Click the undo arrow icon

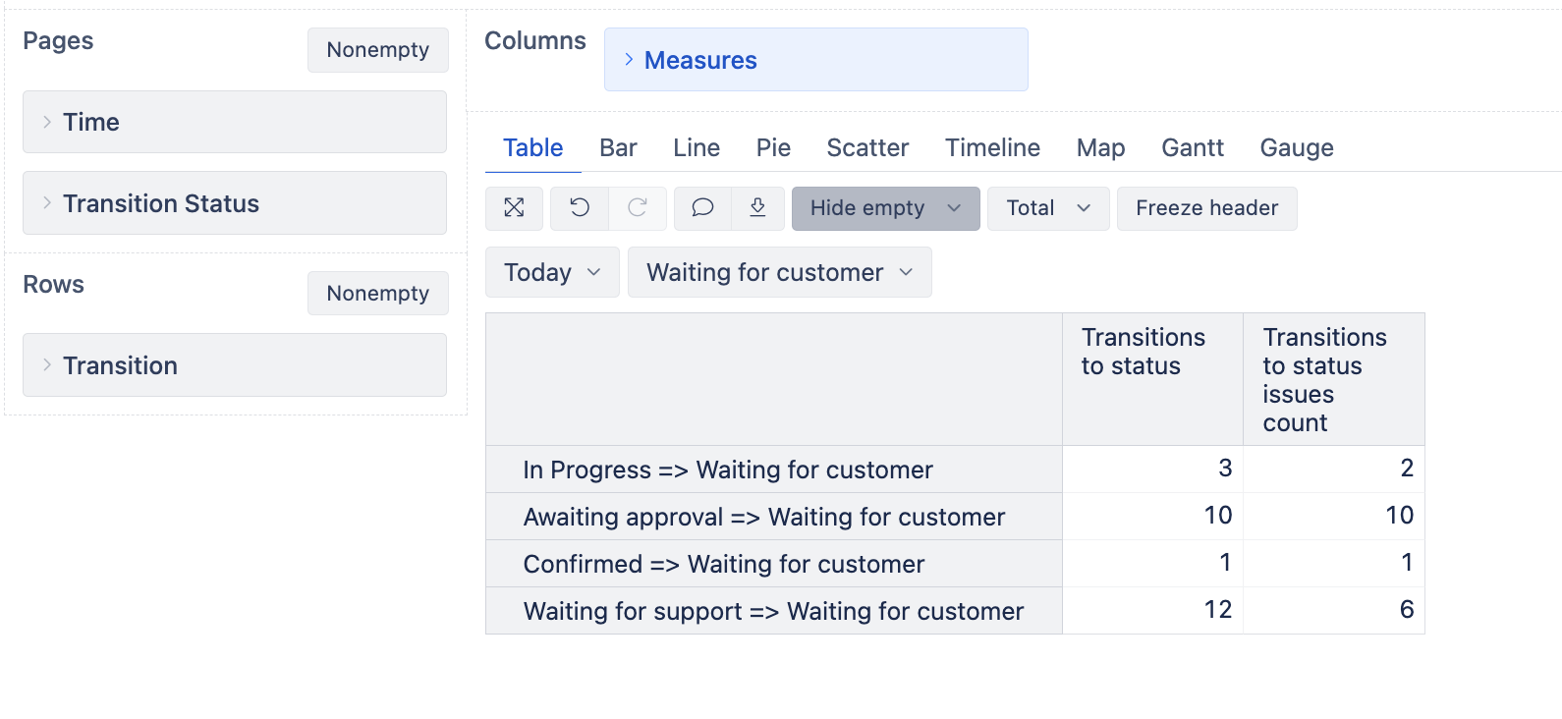click(580, 207)
